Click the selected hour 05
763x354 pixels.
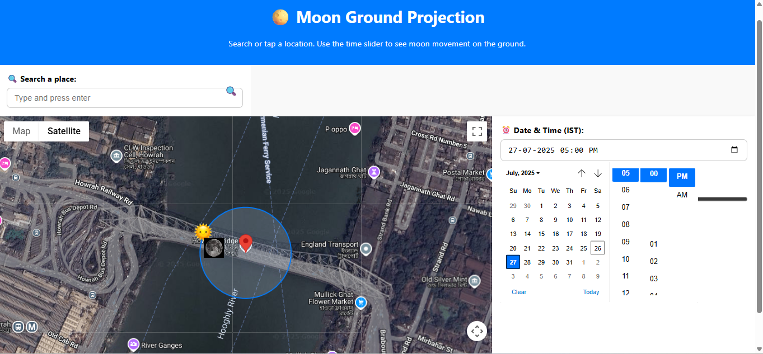(626, 174)
